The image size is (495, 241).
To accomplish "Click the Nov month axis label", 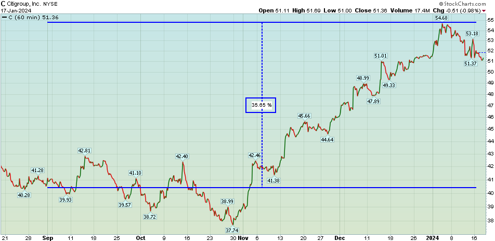I will [x=243, y=238].
